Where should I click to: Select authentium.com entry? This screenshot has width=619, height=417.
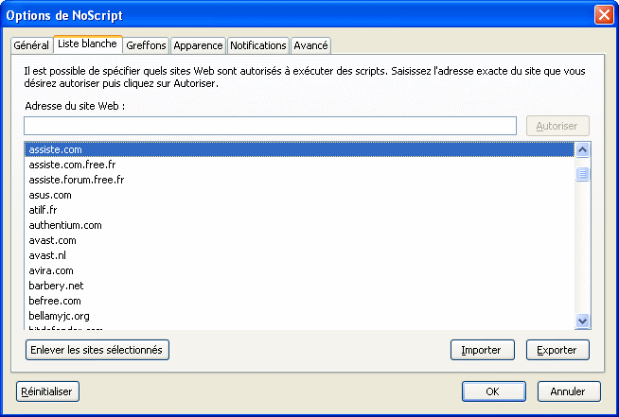299,225
